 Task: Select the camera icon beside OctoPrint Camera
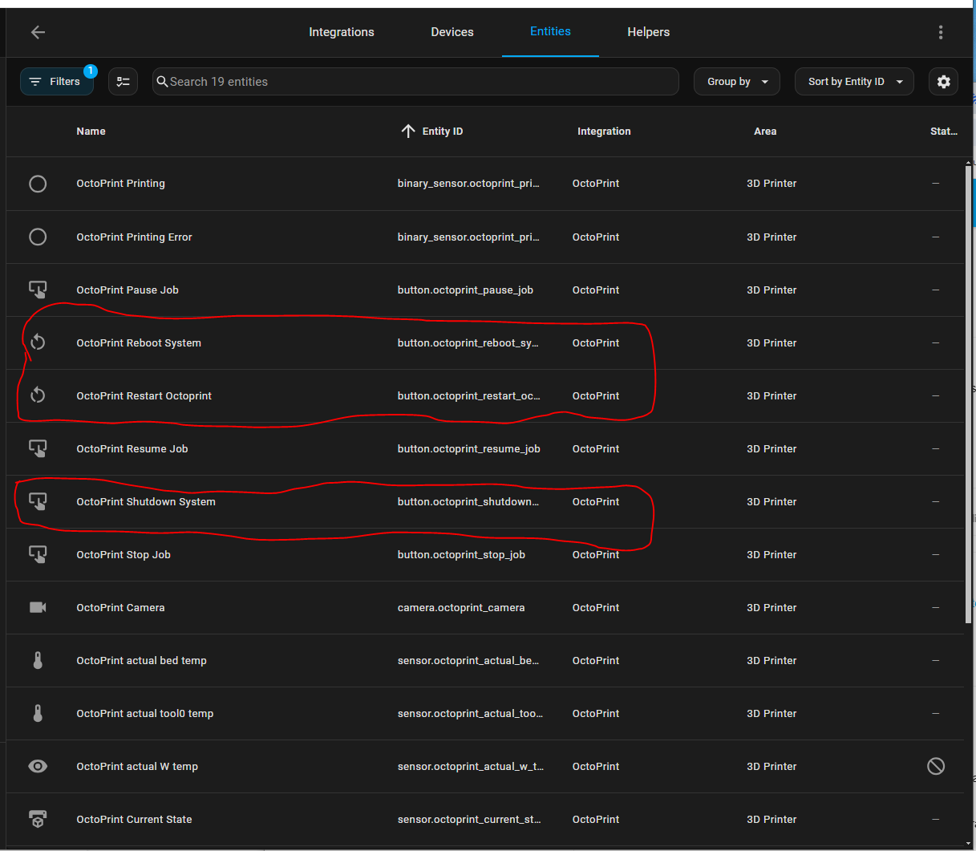click(x=38, y=607)
